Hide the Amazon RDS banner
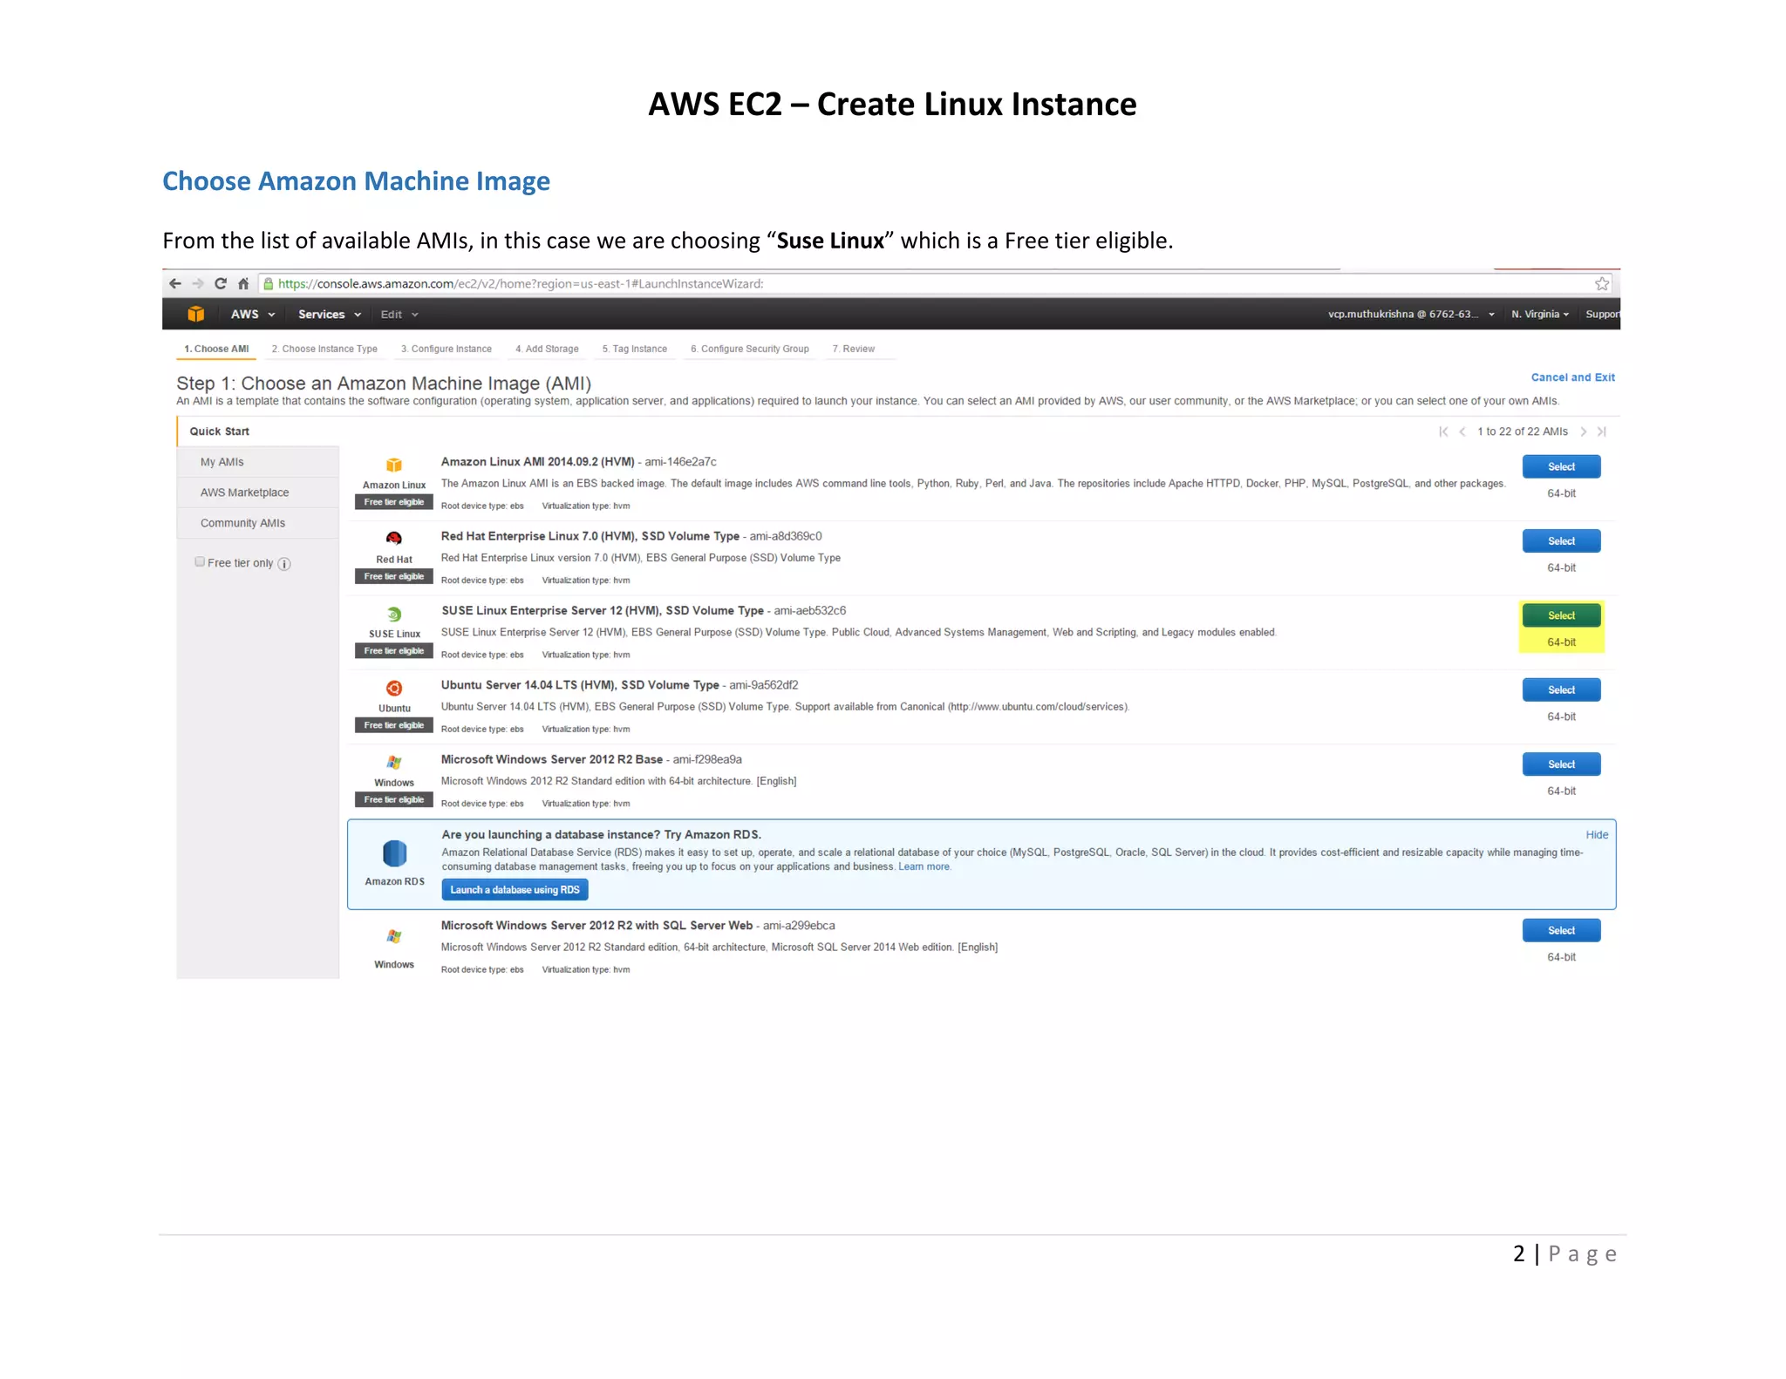 pos(1597,834)
